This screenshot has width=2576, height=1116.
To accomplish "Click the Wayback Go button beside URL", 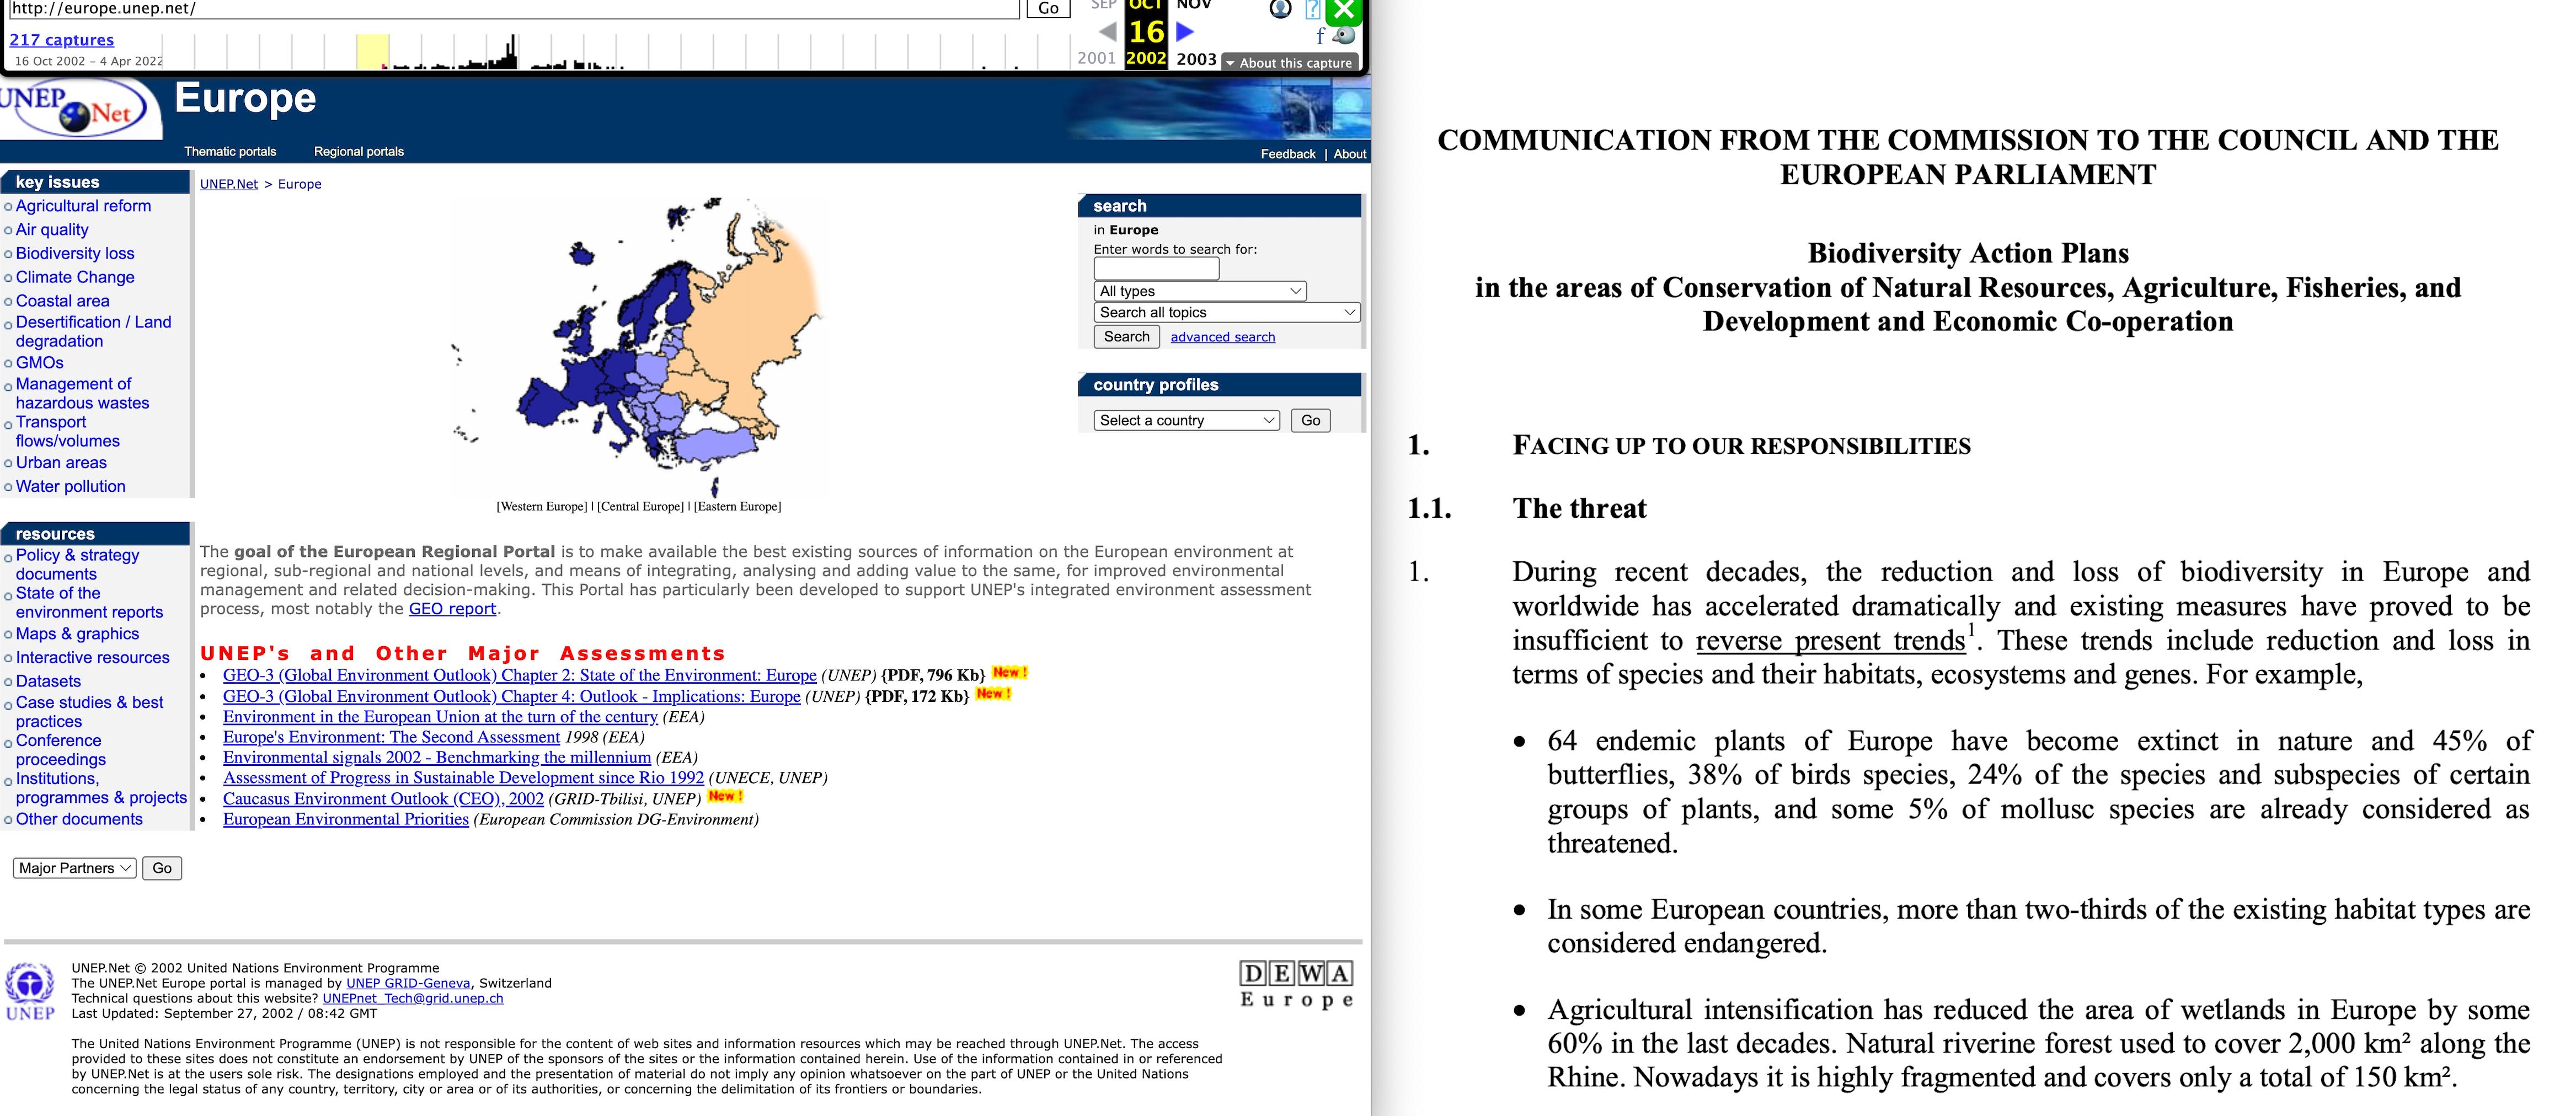I will point(1048,8).
